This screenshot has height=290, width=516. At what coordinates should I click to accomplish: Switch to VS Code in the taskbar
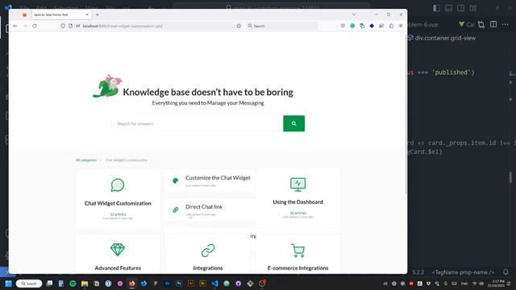pos(214,284)
